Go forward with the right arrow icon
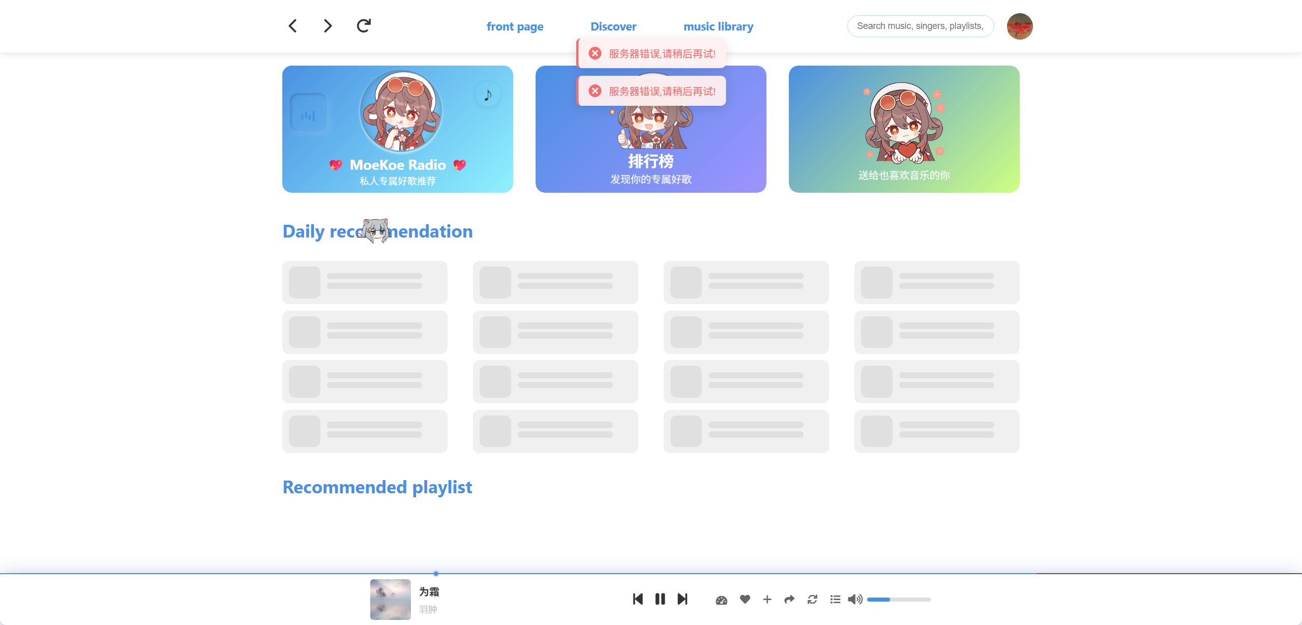Screen dimensions: 1302x625 pos(328,26)
